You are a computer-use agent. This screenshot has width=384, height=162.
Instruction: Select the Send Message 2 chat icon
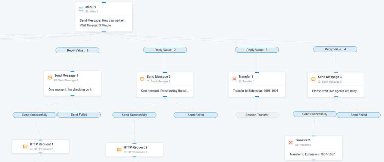point(142,79)
